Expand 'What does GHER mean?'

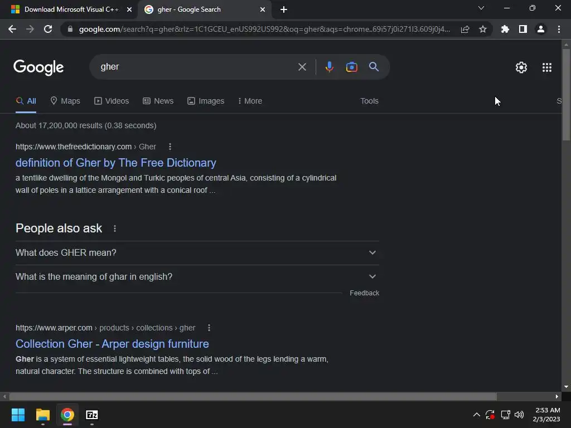point(197,252)
